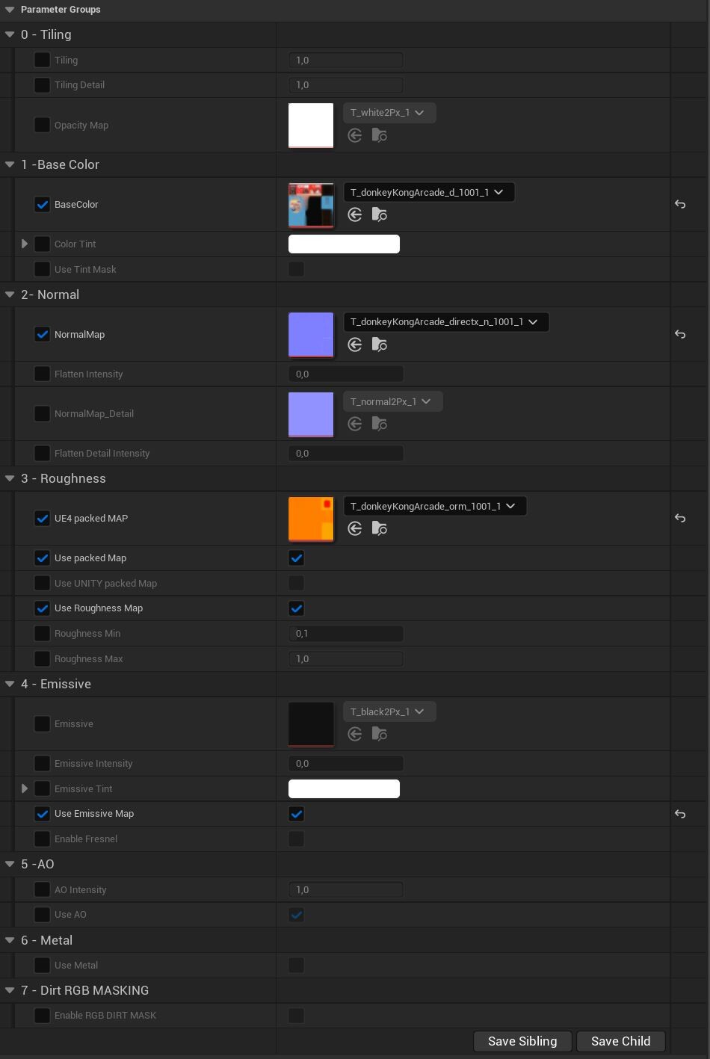Use selected asset for Opacity Map texture
This screenshot has width=710, height=1059.
pos(355,135)
